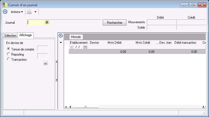The image size is (209, 117).
Task: Select the Tenue de compte radio button
Action: point(9,49)
